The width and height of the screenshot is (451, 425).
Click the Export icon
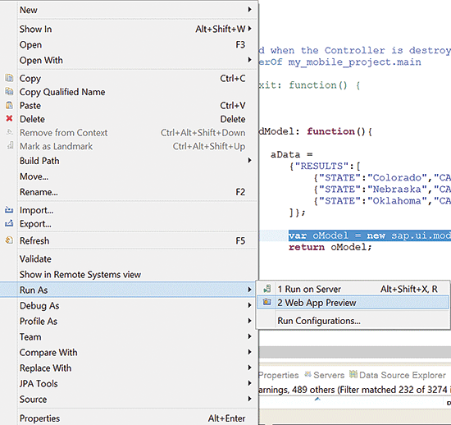tap(9, 223)
